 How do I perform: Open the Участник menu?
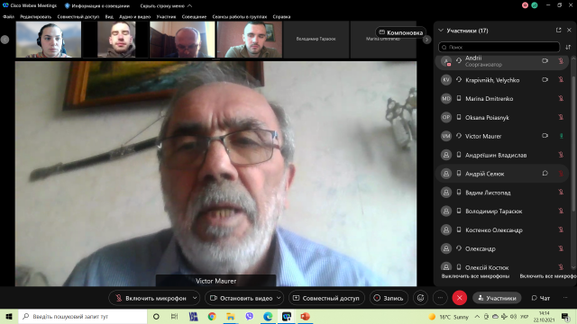[x=166, y=16]
